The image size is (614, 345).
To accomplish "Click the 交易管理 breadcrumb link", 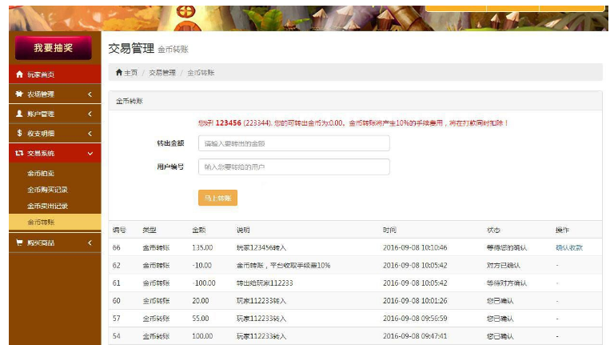I will tap(162, 73).
